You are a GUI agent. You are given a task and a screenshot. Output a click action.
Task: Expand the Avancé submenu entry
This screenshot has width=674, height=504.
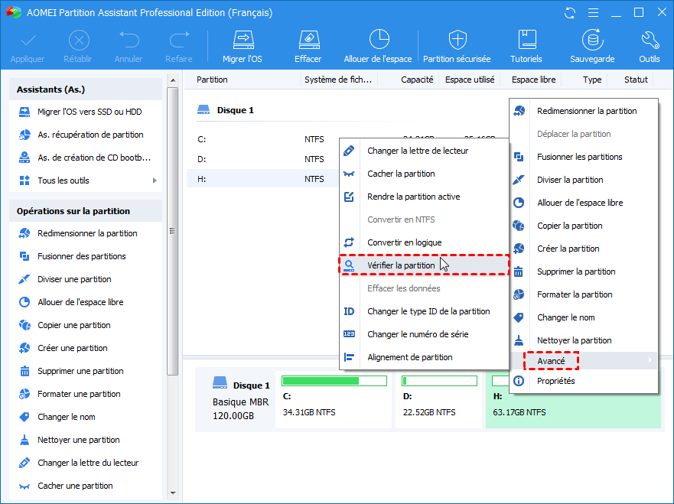tap(584, 361)
